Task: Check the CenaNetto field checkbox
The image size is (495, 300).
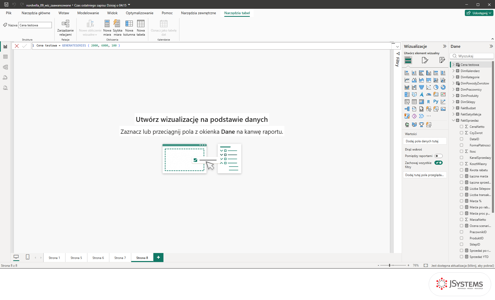Action: [x=461, y=127]
